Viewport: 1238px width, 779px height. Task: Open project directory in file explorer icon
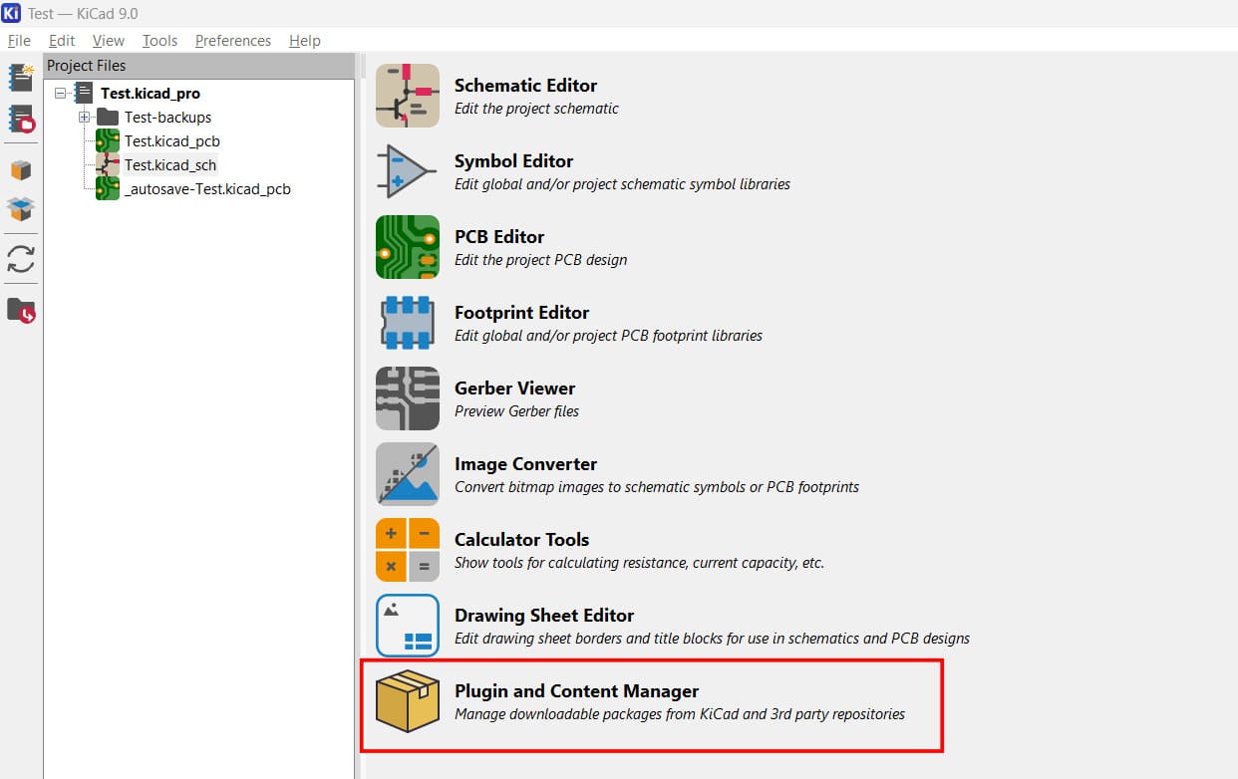click(x=21, y=310)
